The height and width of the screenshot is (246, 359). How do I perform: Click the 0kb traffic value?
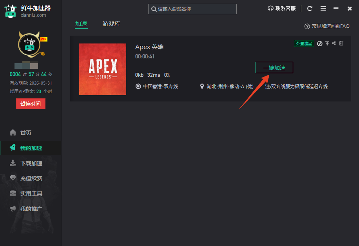coord(139,75)
